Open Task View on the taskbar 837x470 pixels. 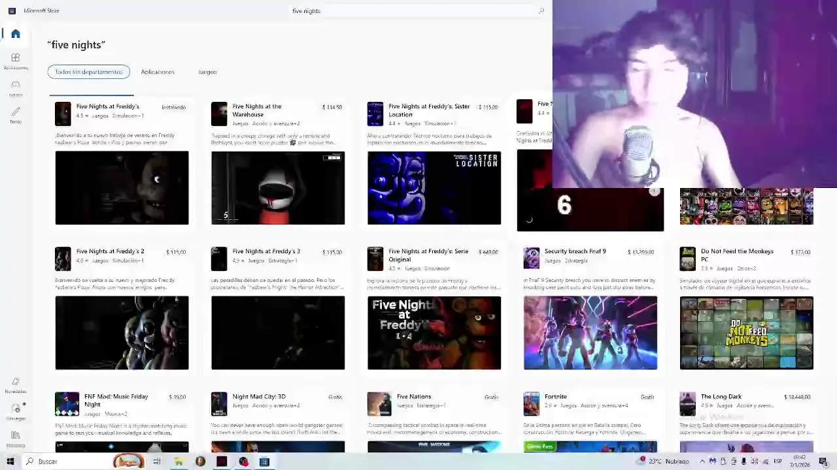tap(157, 462)
